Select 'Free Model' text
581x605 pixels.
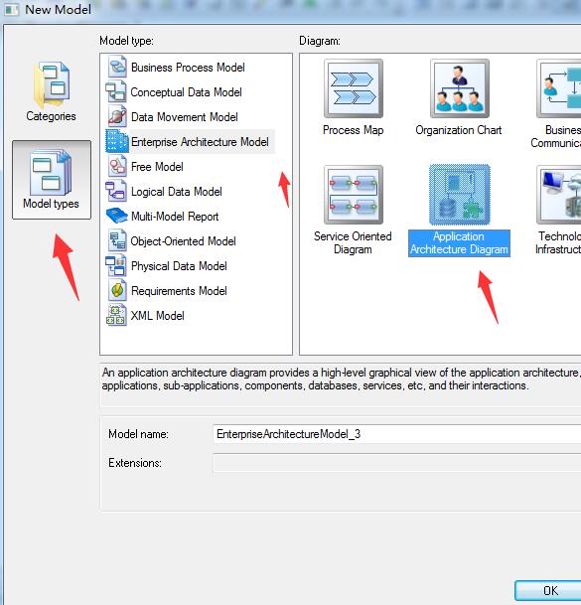pos(157,167)
